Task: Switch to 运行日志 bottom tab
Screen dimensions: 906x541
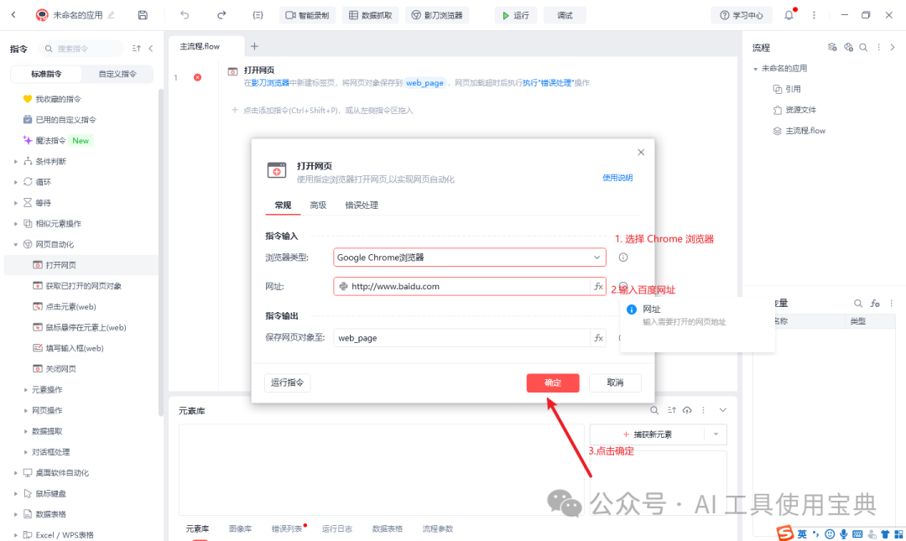Action: (337, 529)
